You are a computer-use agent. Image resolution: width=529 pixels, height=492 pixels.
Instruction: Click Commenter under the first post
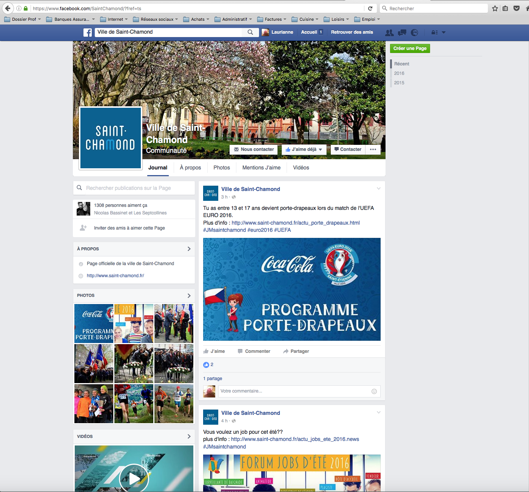click(x=254, y=351)
